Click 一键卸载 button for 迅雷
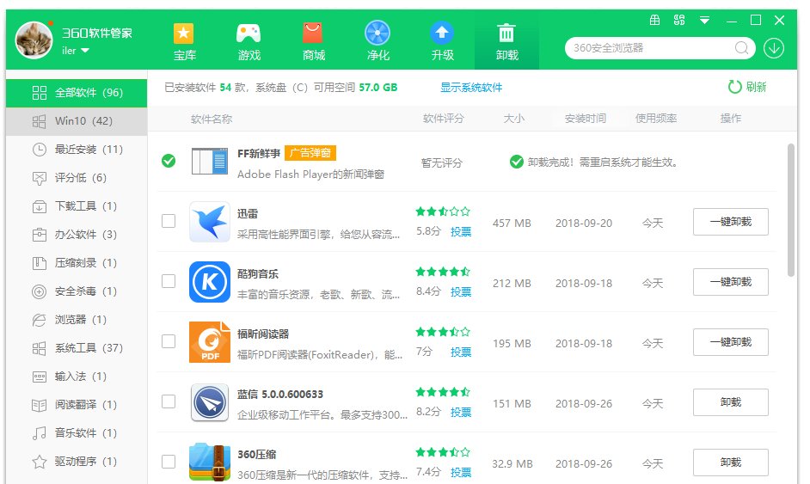The height and width of the screenshot is (484, 810). point(730,222)
